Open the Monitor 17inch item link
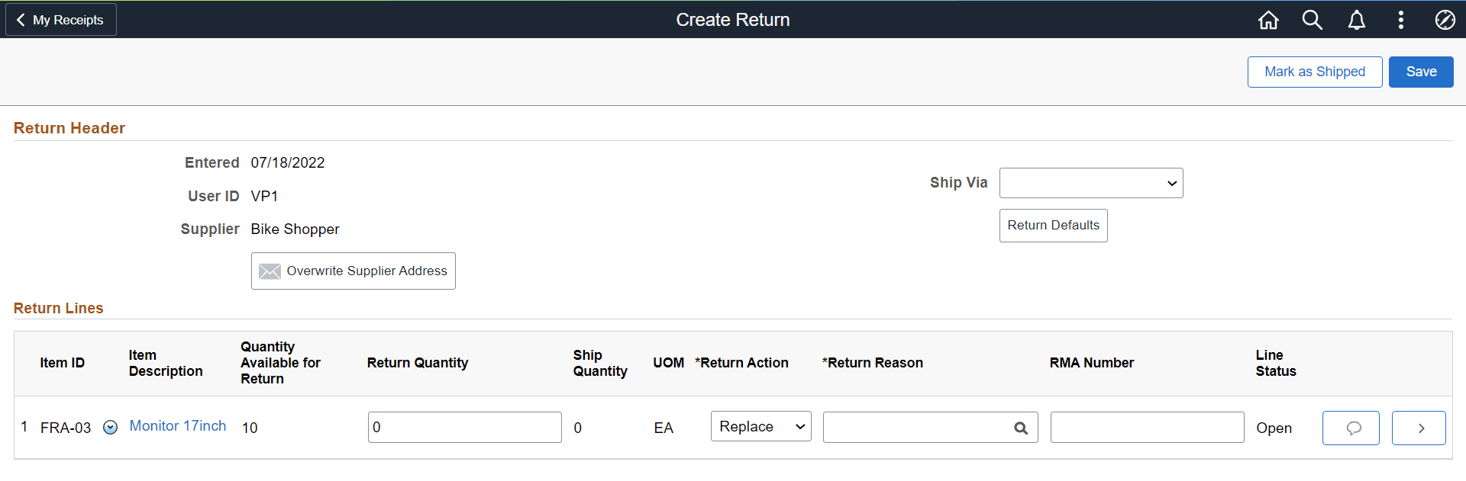Viewport: 1466px width, 481px height. tap(177, 426)
